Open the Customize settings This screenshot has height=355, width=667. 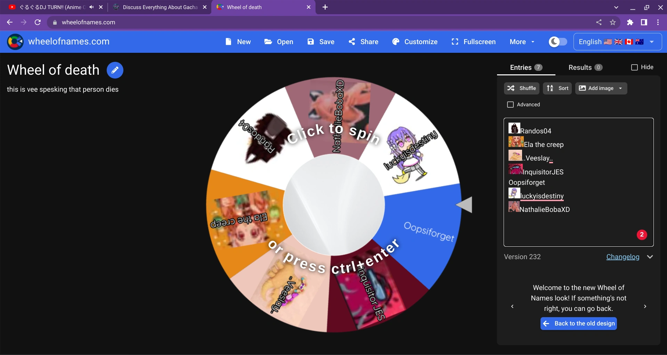pos(415,42)
